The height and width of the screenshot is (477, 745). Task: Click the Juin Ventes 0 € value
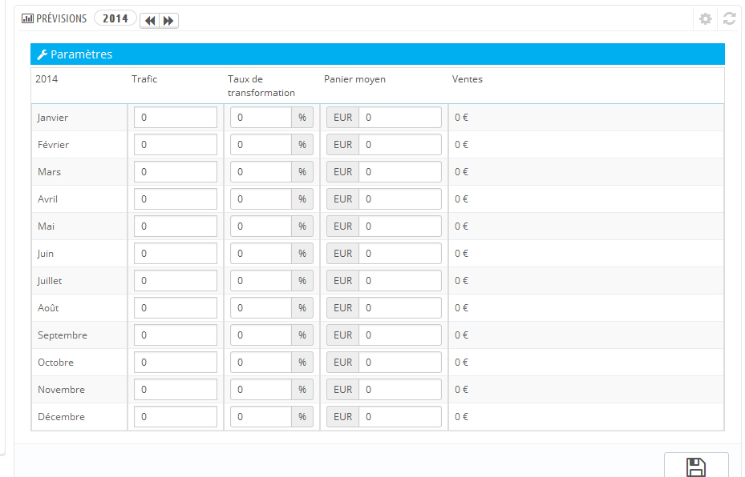tap(461, 254)
